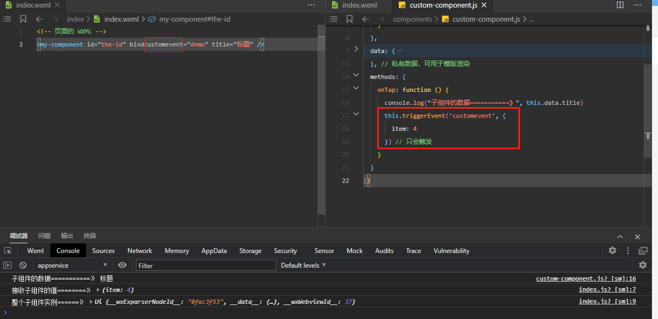Screen dimensions: 658x319
Task: Close the left index.wxml tab
Action: pyautogui.click(x=57, y=5)
